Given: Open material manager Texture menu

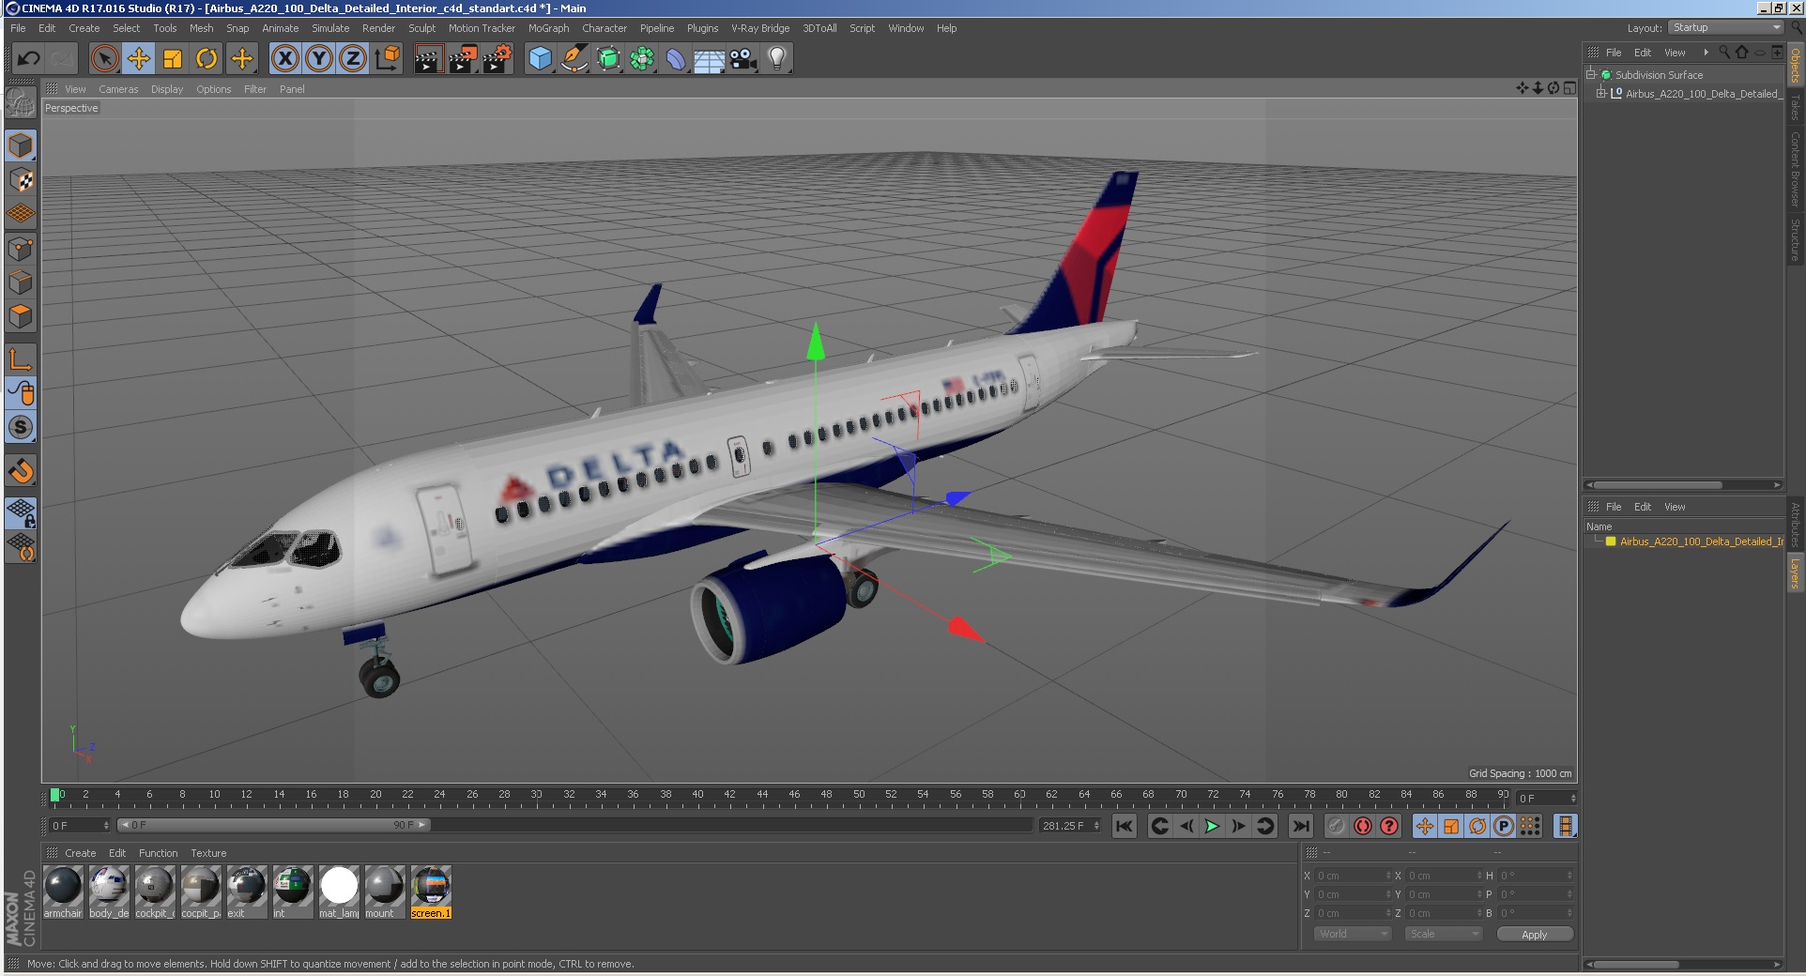Looking at the screenshot, I should point(208,853).
